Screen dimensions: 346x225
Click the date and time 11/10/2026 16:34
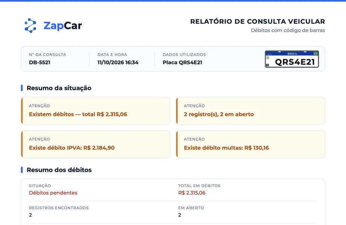(118, 62)
